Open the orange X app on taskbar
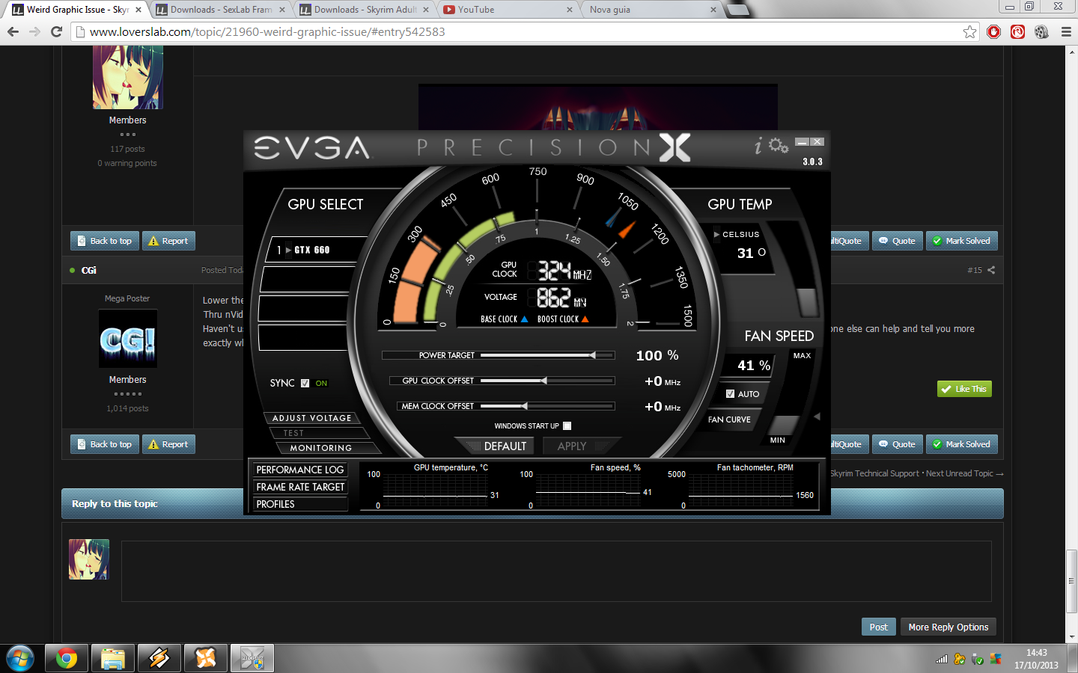 coord(206,658)
